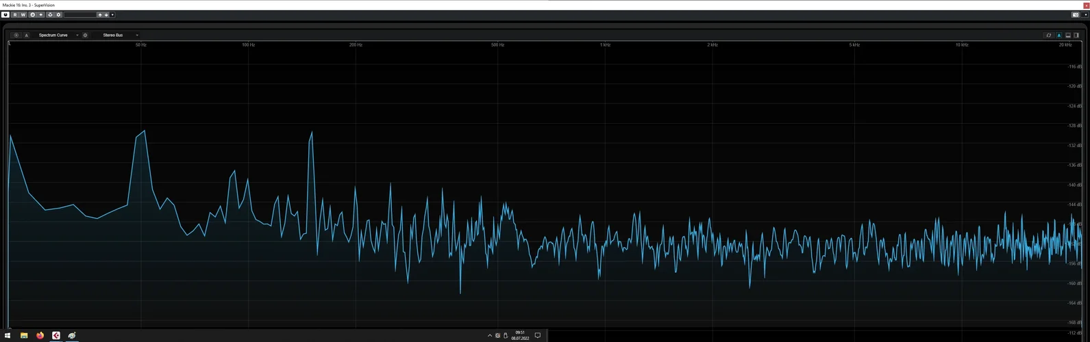Viewport: 1090px width, 342px height.
Task: Click the reset values circular arrows icon
Action: pos(1049,35)
